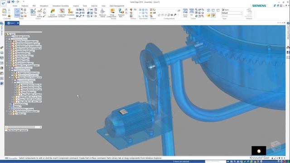
Task: Collapse Electric Motor Assembly.asm:1 node
Action: click(10, 77)
